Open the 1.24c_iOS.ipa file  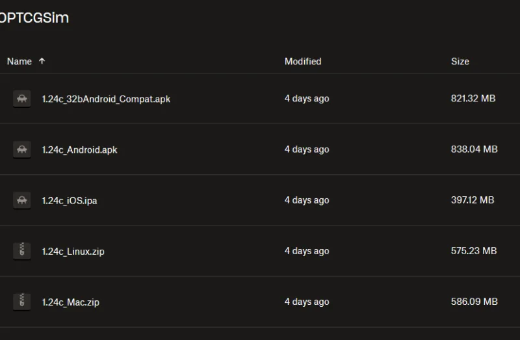[x=70, y=200]
